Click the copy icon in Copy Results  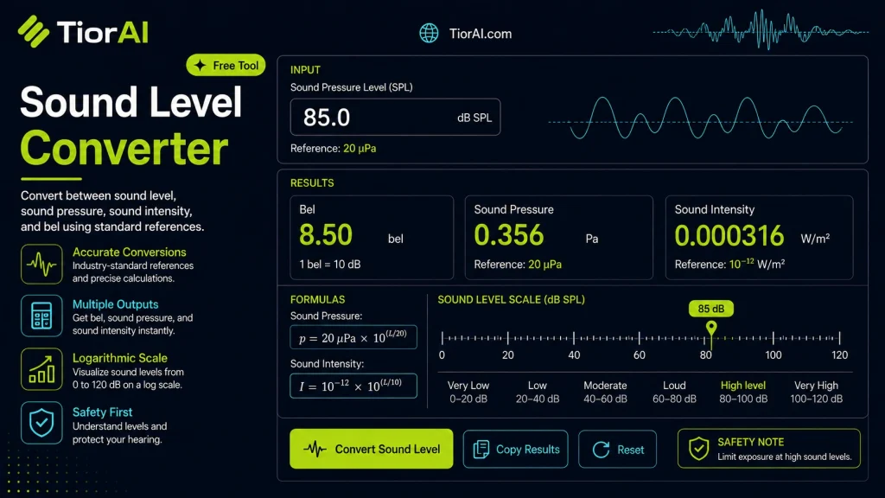(481, 450)
